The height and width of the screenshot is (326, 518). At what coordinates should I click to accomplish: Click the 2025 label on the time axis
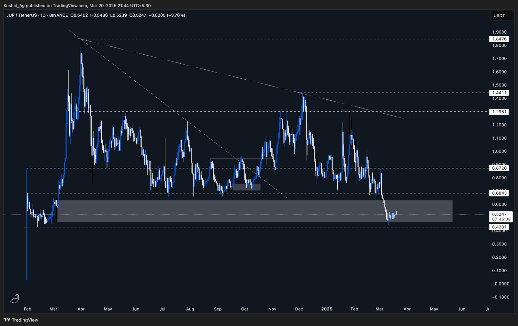tap(327, 309)
